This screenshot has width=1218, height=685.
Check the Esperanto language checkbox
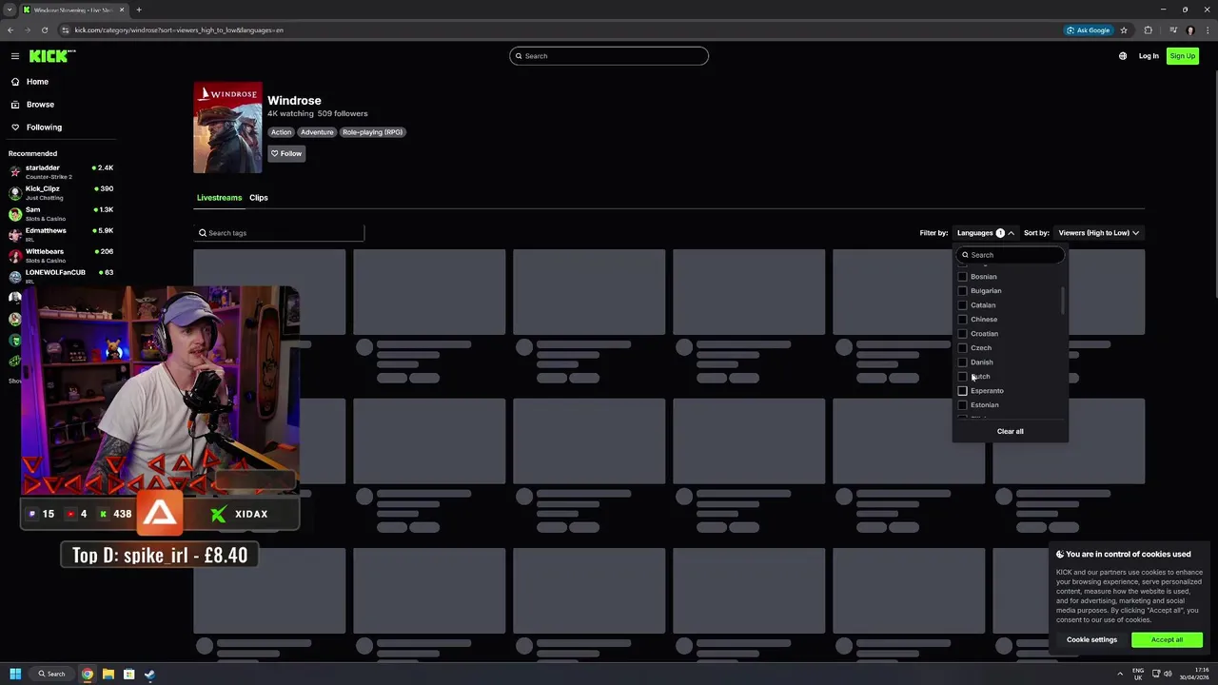[962, 391]
